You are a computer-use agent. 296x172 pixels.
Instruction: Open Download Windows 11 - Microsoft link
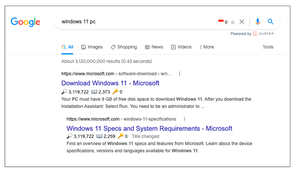pyautogui.click(x=110, y=83)
